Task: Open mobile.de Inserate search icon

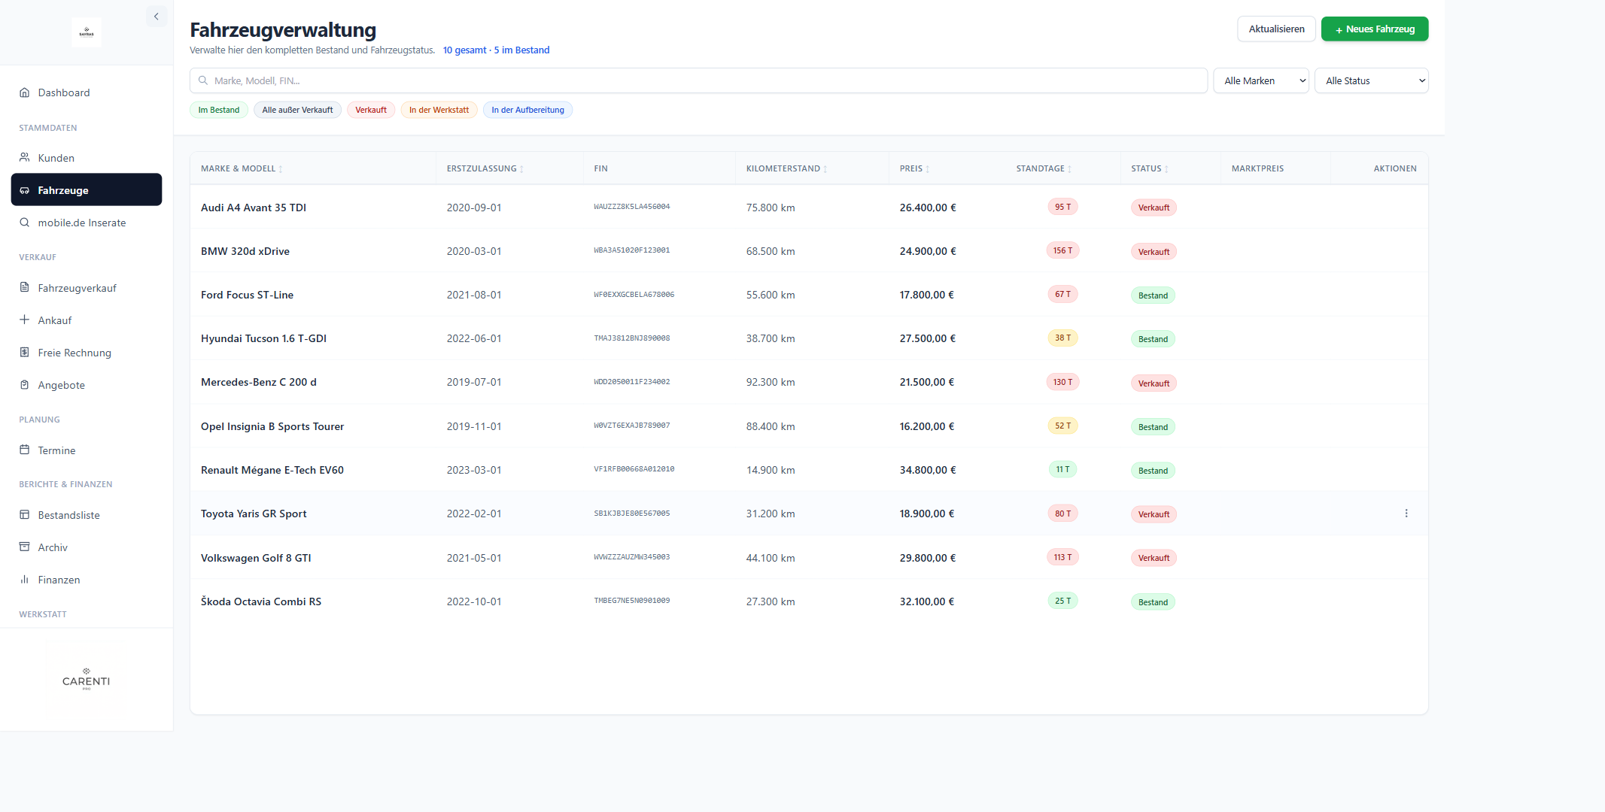Action: click(x=25, y=223)
